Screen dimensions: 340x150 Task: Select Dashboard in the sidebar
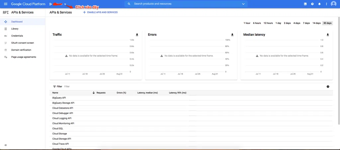pyautogui.click(x=23, y=22)
